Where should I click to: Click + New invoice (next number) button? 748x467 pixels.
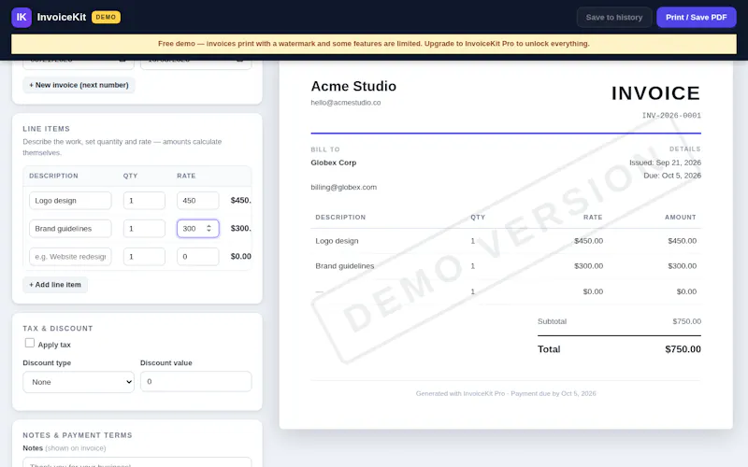pyautogui.click(x=79, y=85)
